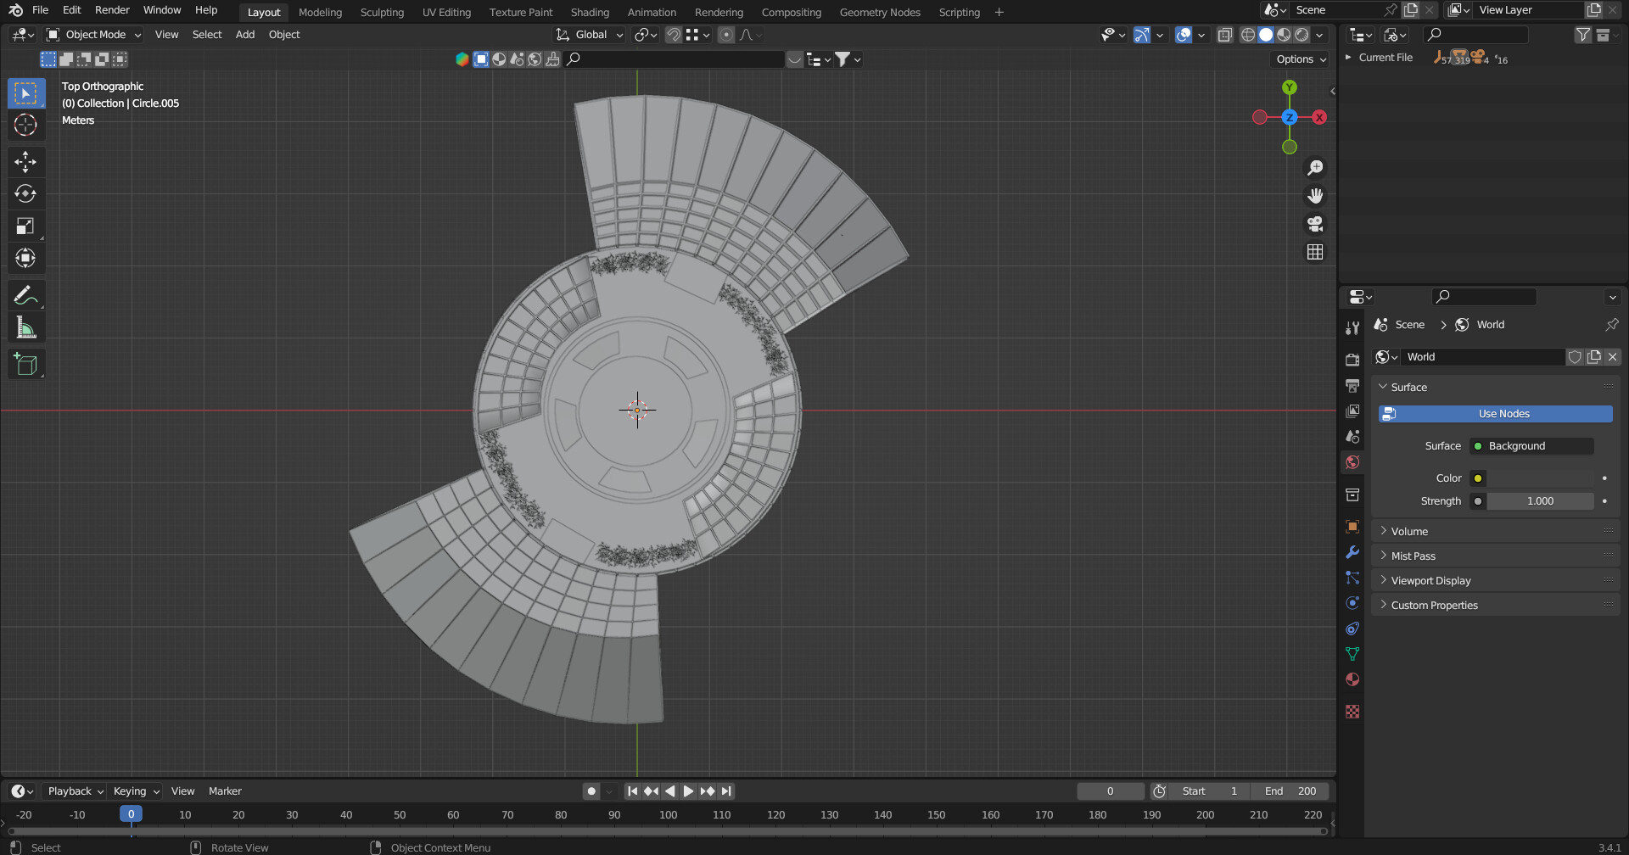Adjust the world Strength slider
1629x855 pixels.
[x=1540, y=501]
